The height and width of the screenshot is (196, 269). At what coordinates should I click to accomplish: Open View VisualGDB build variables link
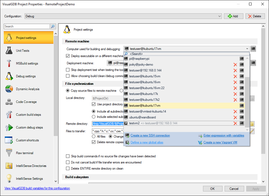tap(37, 188)
